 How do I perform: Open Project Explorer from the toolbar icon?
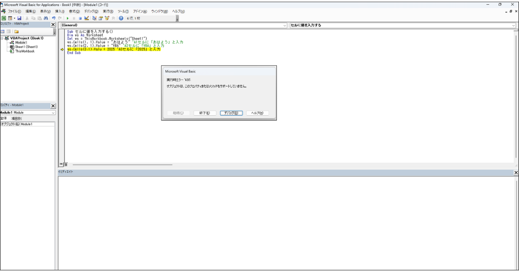tap(94, 18)
